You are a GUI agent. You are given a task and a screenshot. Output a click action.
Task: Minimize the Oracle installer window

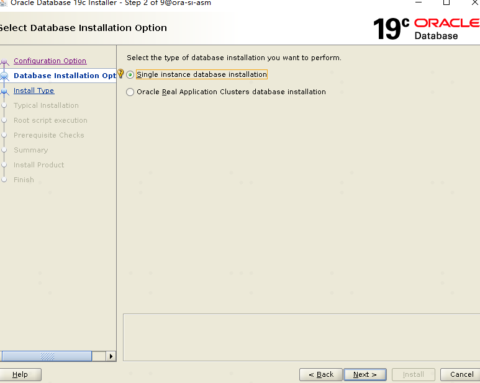coord(419,2)
